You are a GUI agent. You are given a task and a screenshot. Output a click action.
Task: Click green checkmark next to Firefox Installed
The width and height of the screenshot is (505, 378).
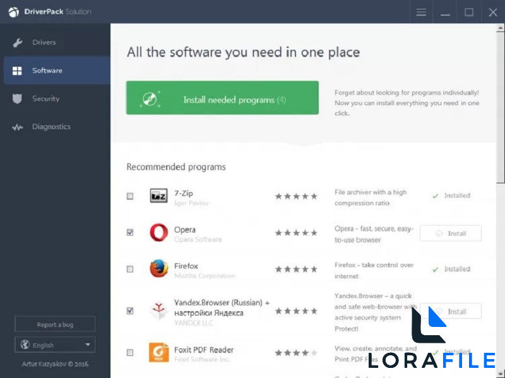click(x=435, y=270)
